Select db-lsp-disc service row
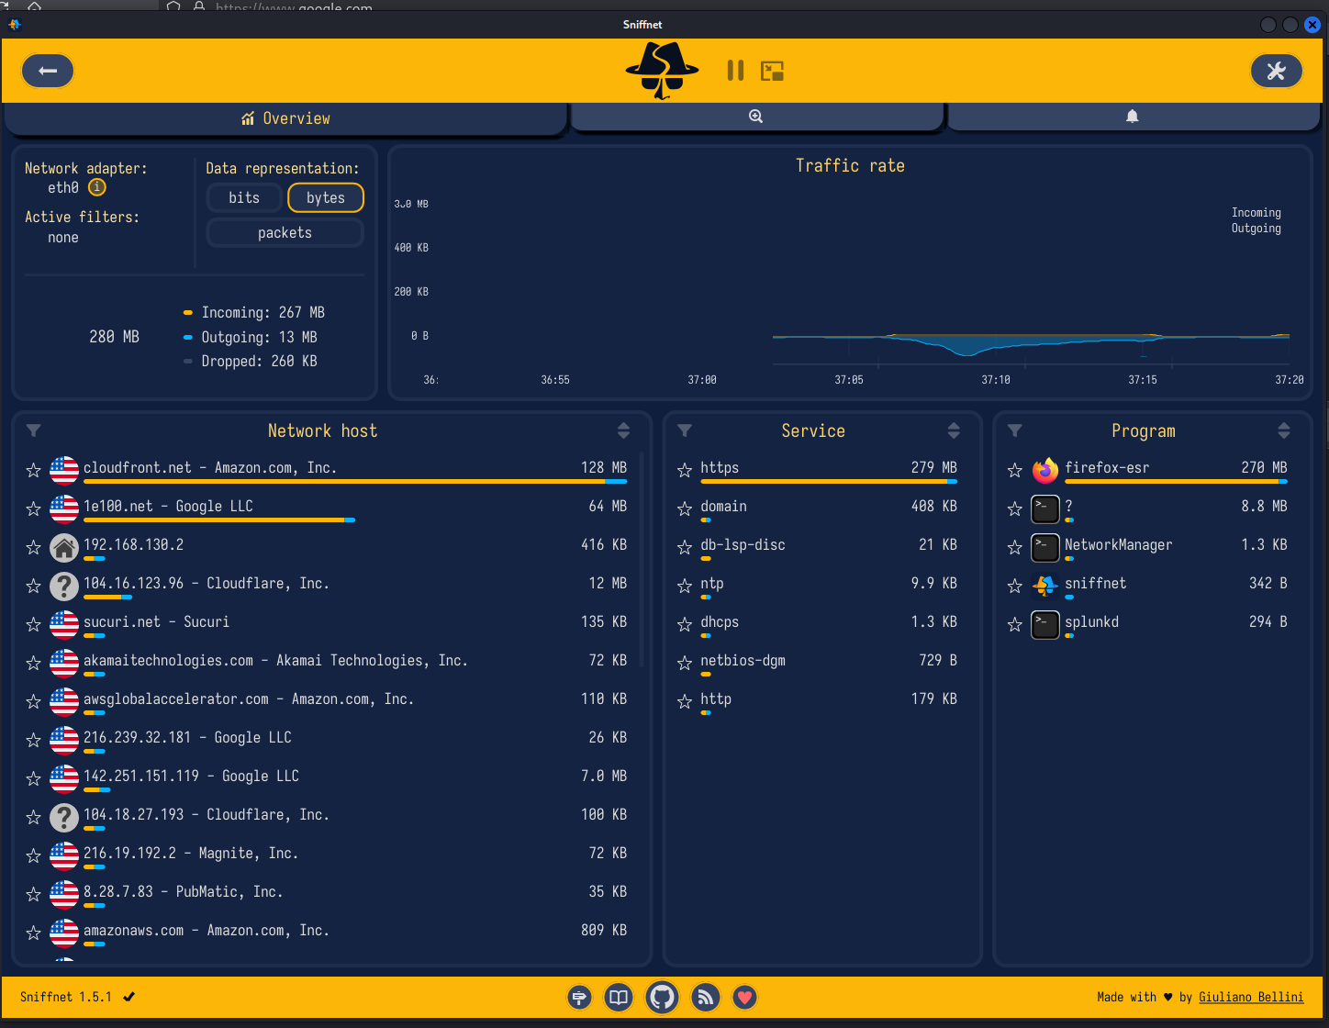Image resolution: width=1329 pixels, height=1028 pixels. tap(817, 548)
